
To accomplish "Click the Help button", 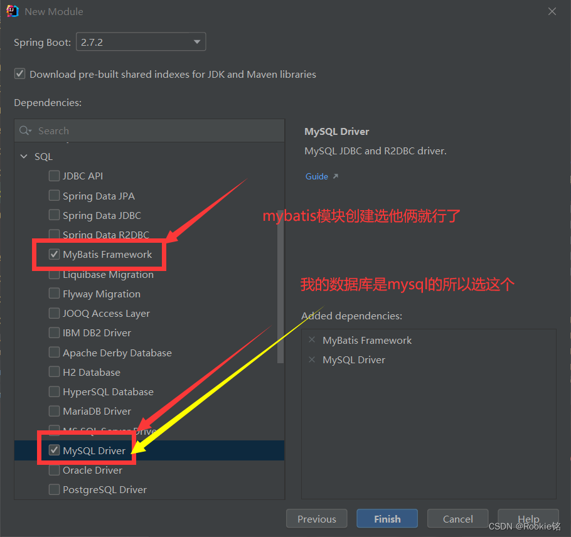I will (528, 518).
